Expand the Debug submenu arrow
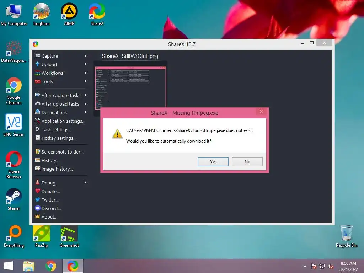This screenshot has height=273, width=364. tap(85, 183)
